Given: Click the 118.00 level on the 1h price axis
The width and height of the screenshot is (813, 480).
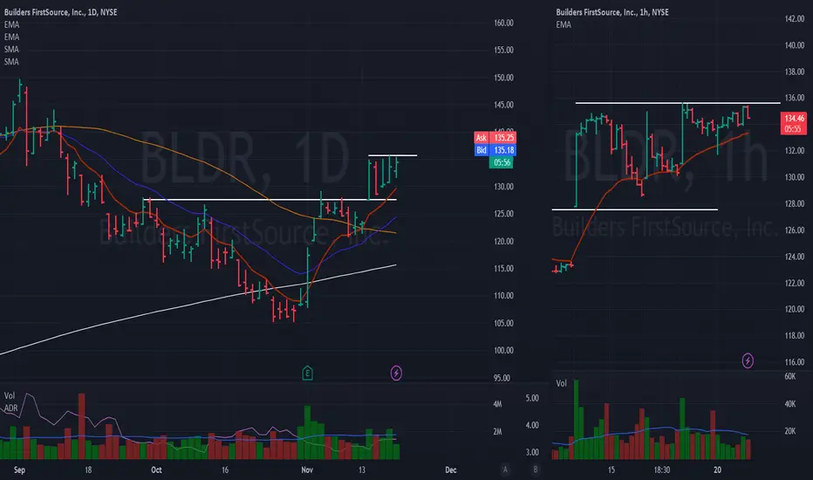Looking at the screenshot, I should click(x=795, y=335).
